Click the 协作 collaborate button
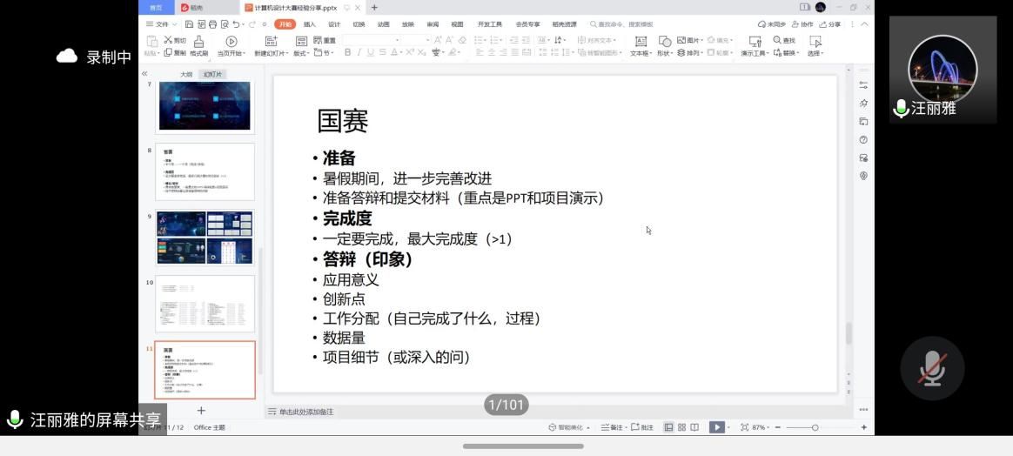Image resolution: width=1013 pixels, height=456 pixels. click(x=803, y=24)
